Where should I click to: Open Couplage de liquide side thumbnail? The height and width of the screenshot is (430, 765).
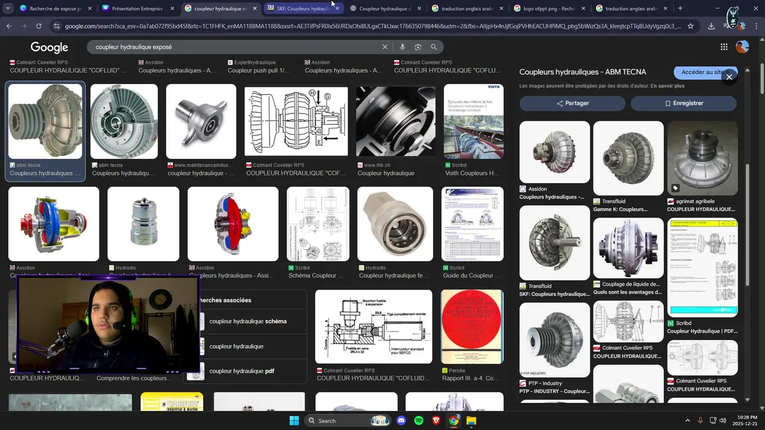628,248
